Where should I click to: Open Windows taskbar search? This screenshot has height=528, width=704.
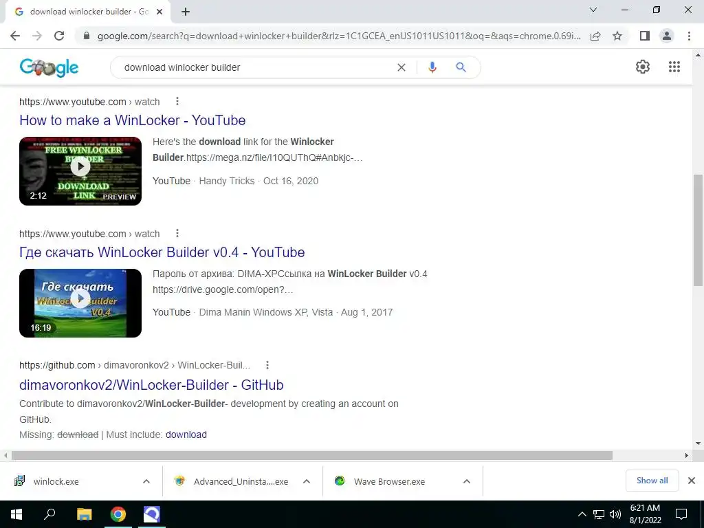click(x=49, y=514)
